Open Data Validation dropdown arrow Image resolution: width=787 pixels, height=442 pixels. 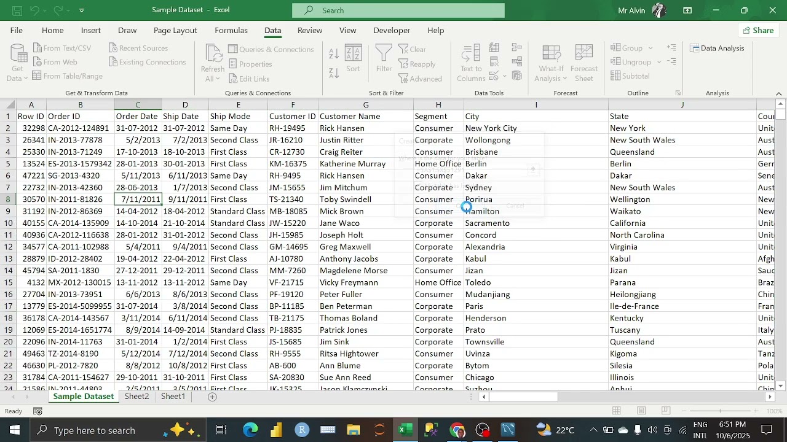[x=505, y=76]
